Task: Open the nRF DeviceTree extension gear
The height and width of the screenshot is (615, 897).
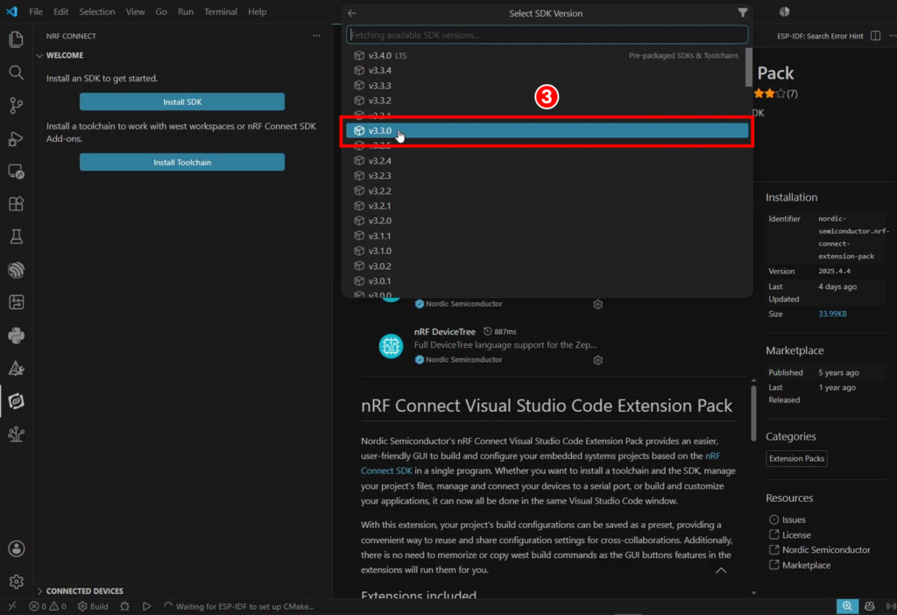Action: (x=597, y=360)
